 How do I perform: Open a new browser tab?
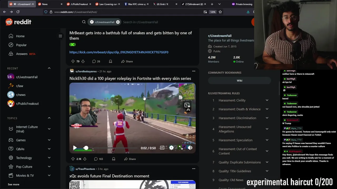(212, 4)
